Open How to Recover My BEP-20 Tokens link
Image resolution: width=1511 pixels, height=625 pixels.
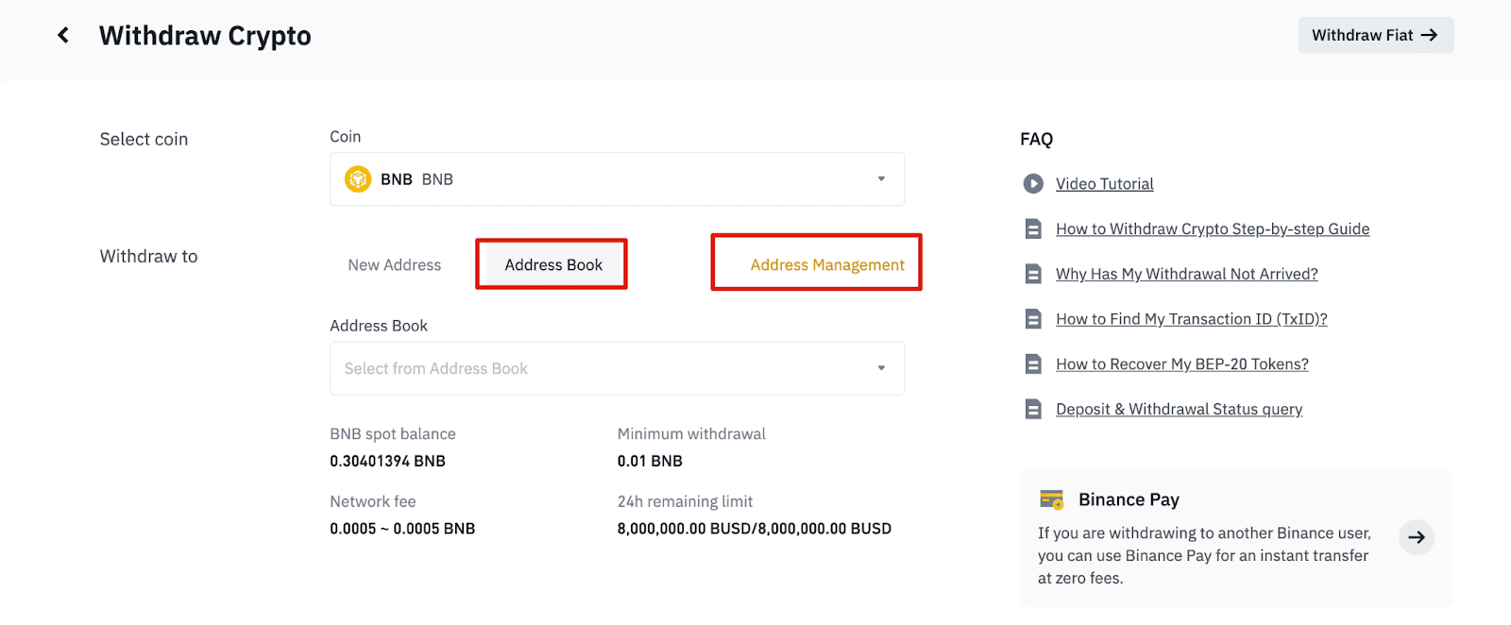pos(1182,364)
